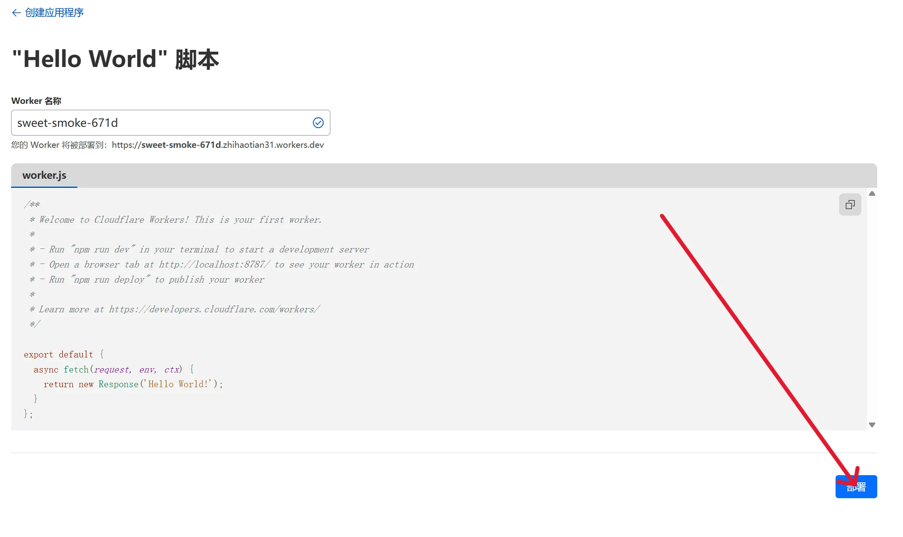Click the Worker 名称 label
The image size is (903, 537).
pyautogui.click(x=36, y=101)
